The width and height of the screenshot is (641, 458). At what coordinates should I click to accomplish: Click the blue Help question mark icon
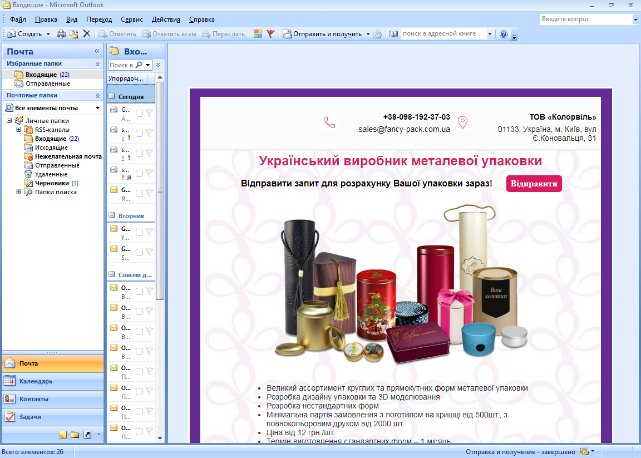(504, 34)
